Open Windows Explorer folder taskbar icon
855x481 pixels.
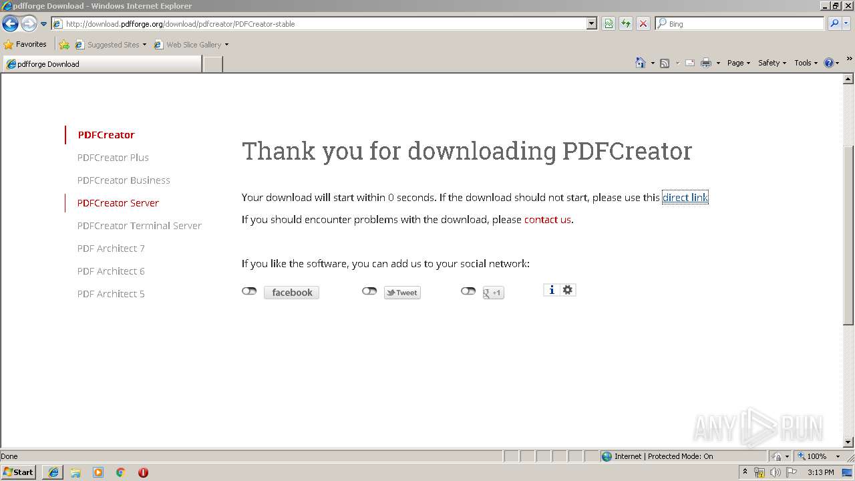(x=75, y=472)
